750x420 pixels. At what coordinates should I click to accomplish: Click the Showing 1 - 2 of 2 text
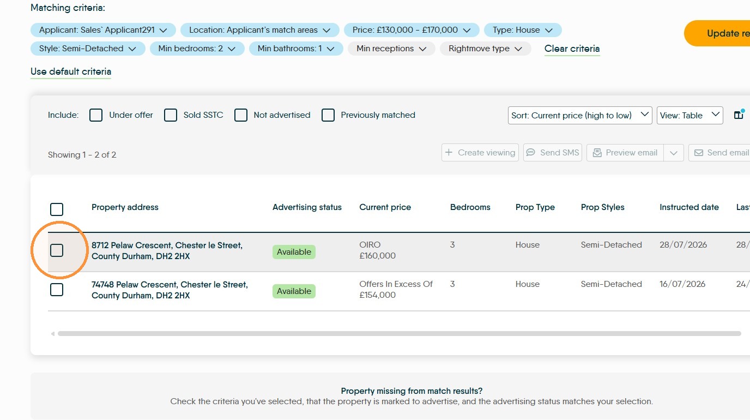tap(82, 155)
